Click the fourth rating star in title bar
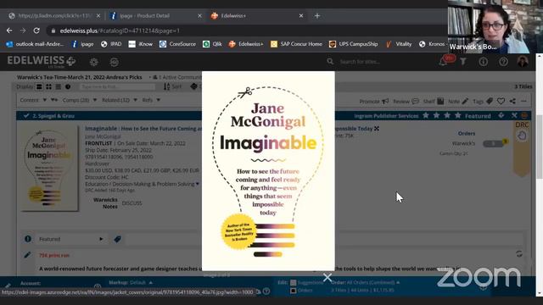The height and width of the screenshot is (305, 543). pyautogui.click(x=458, y=115)
